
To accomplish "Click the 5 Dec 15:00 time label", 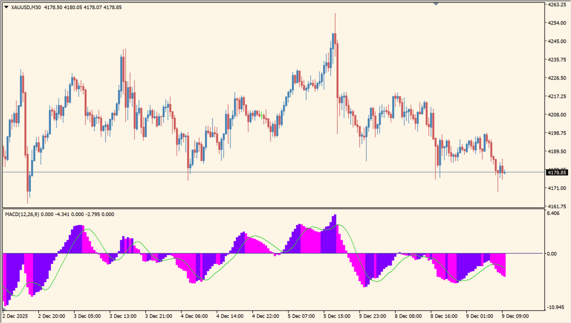I will click(x=337, y=316).
